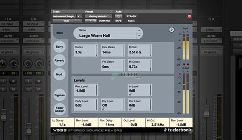Select the Pre Delay 0ms field
The height and width of the screenshot is (140, 242).
pyautogui.click(x=113, y=65)
